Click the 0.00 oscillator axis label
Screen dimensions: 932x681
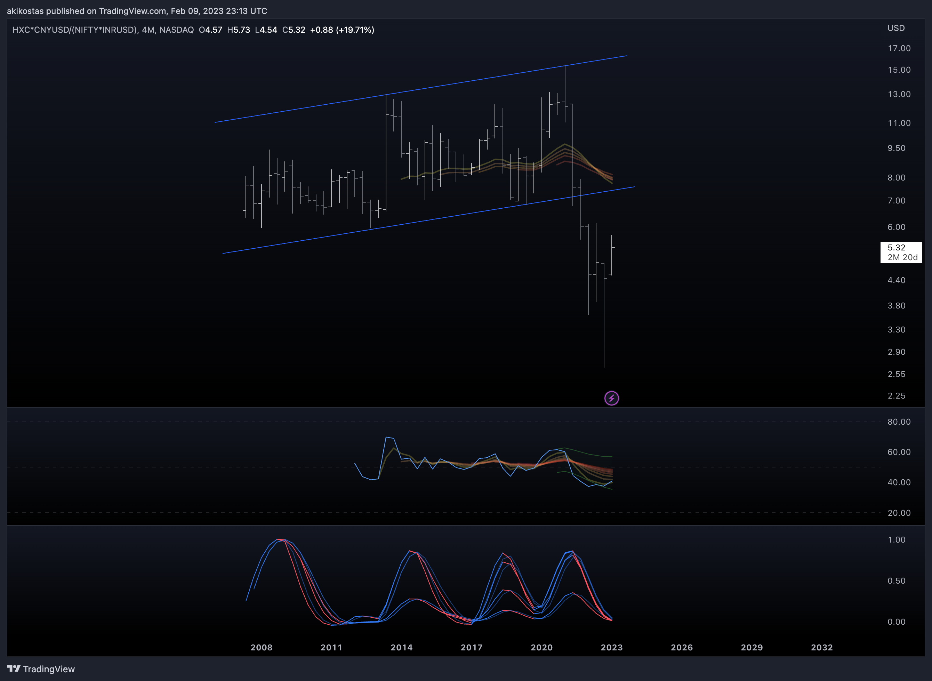[x=897, y=622]
